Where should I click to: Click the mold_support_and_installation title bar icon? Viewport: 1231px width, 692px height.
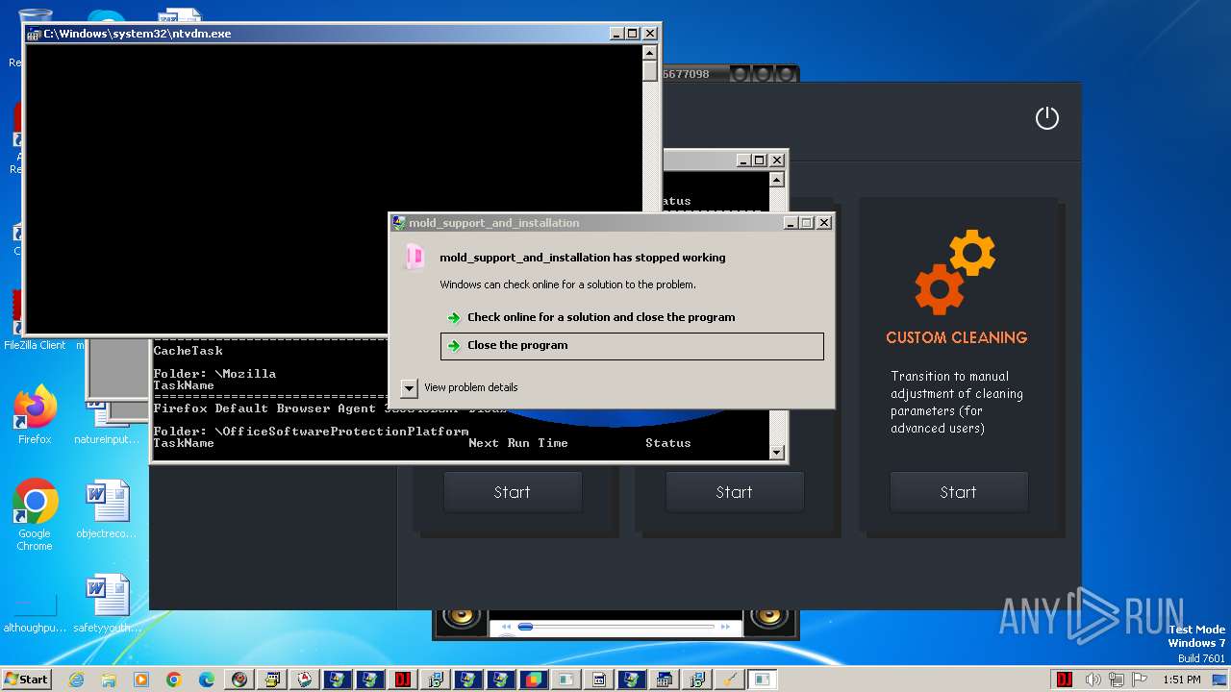point(399,223)
